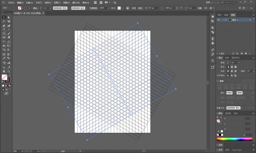The width and height of the screenshot is (256, 153).
Task: Select the Scale tool
Action: pyautogui.click(x=9, y=42)
